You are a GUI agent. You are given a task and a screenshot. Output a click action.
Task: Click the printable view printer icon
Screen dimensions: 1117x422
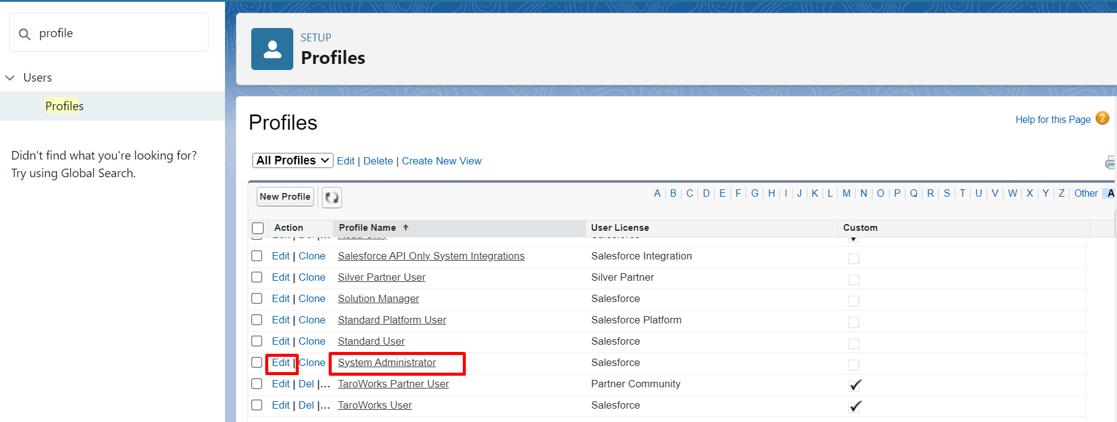click(x=1110, y=162)
